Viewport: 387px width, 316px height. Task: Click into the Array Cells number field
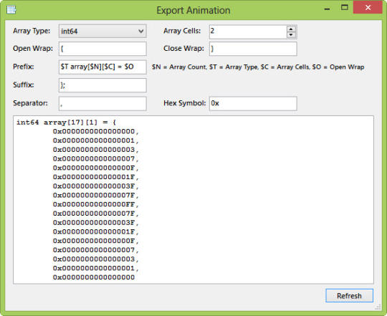coord(248,32)
